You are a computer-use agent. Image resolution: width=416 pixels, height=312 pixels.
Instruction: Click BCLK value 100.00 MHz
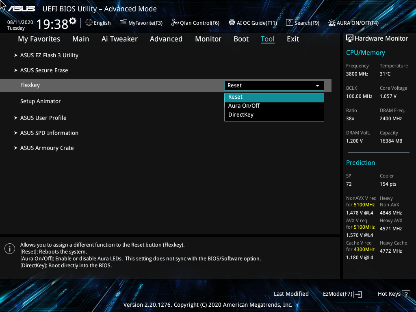359,96
